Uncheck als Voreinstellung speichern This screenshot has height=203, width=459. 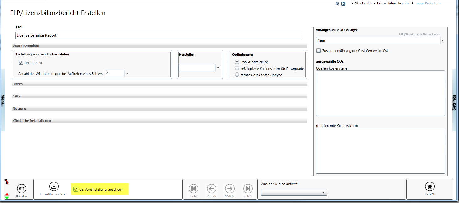tap(76, 190)
